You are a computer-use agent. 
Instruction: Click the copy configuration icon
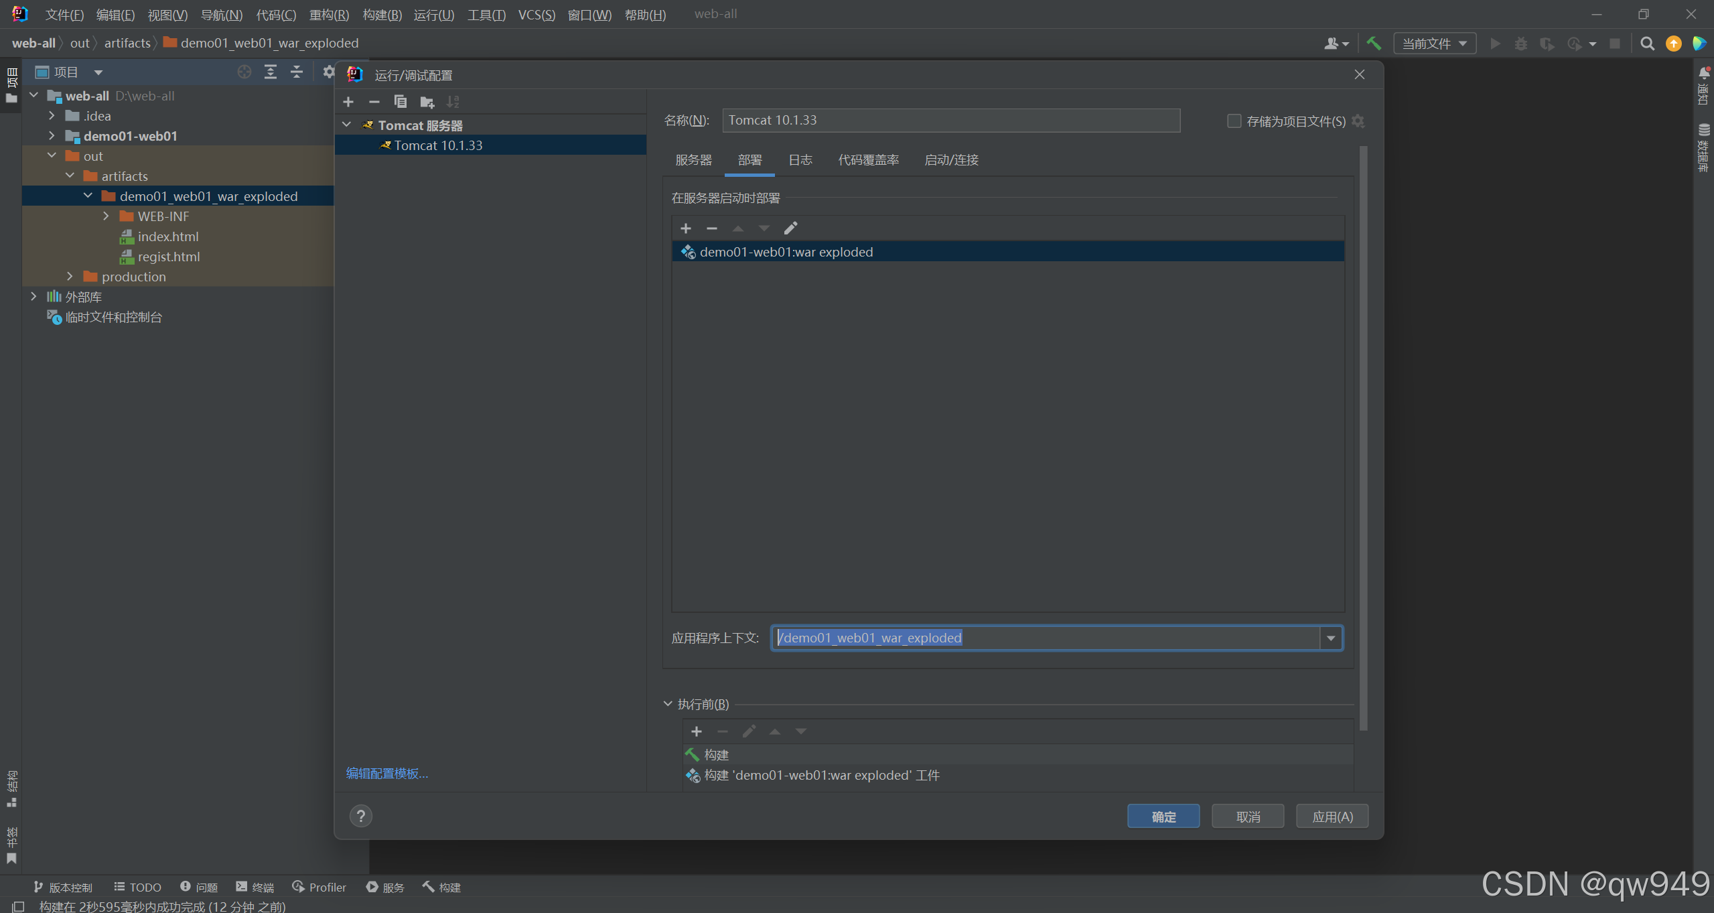(401, 102)
